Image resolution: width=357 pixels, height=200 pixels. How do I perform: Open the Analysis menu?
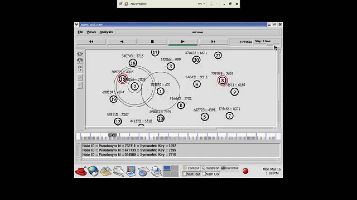click(x=106, y=32)
